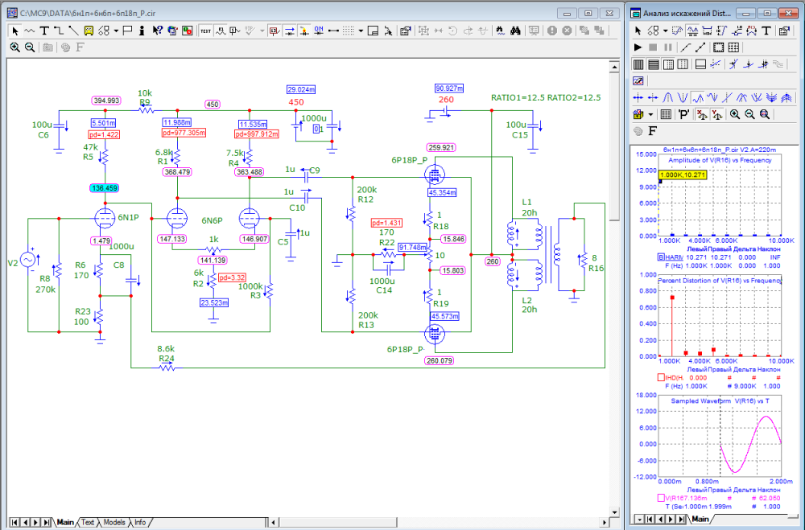Switch to the Models tab
This screenshot has width=805, height=530.
pyautogui.click(x=114, y=522)
